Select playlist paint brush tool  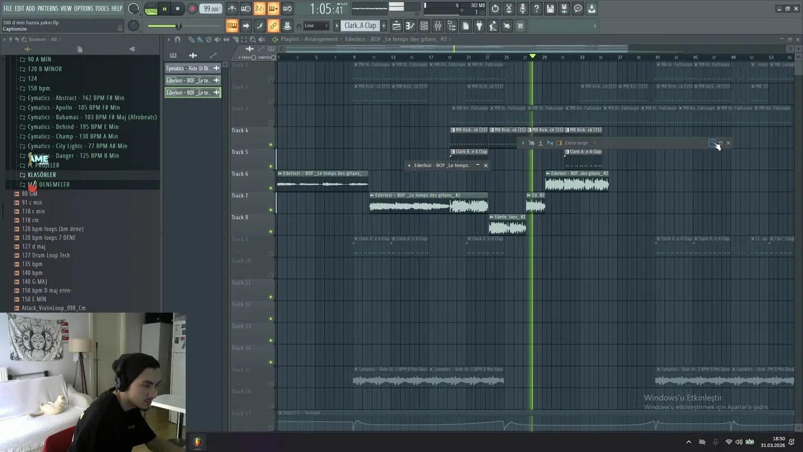click(x=200, y=40)
